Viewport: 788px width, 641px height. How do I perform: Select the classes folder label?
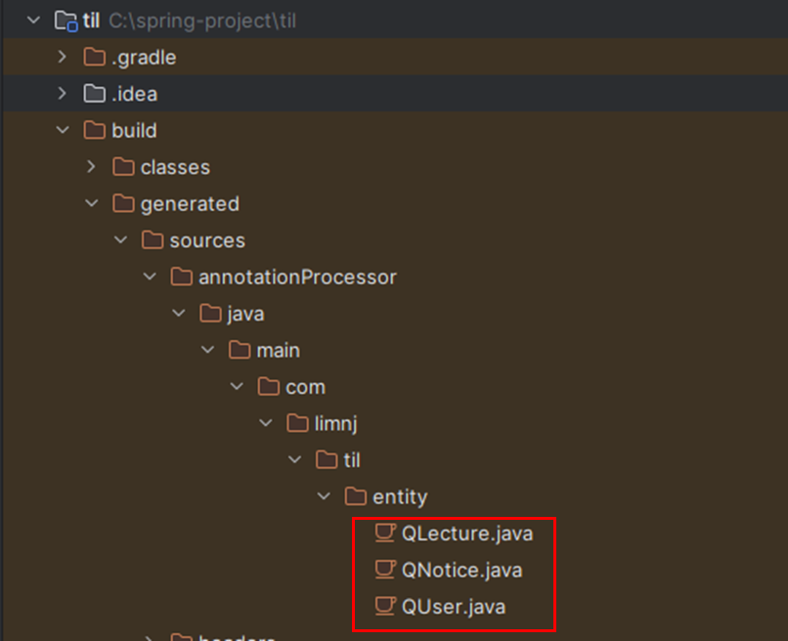coord(175,167)
